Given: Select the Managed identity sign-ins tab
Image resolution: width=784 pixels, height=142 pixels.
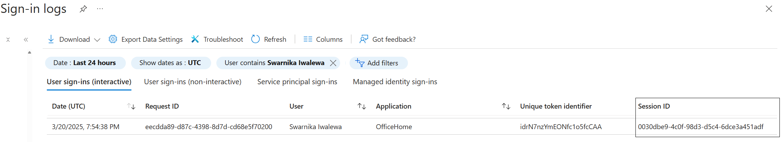Looking at the screenshot, I should point(395,82).
